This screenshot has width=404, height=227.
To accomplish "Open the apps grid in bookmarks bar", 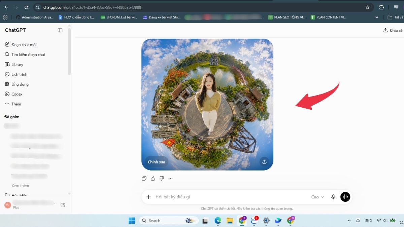I will coord(5,17).
